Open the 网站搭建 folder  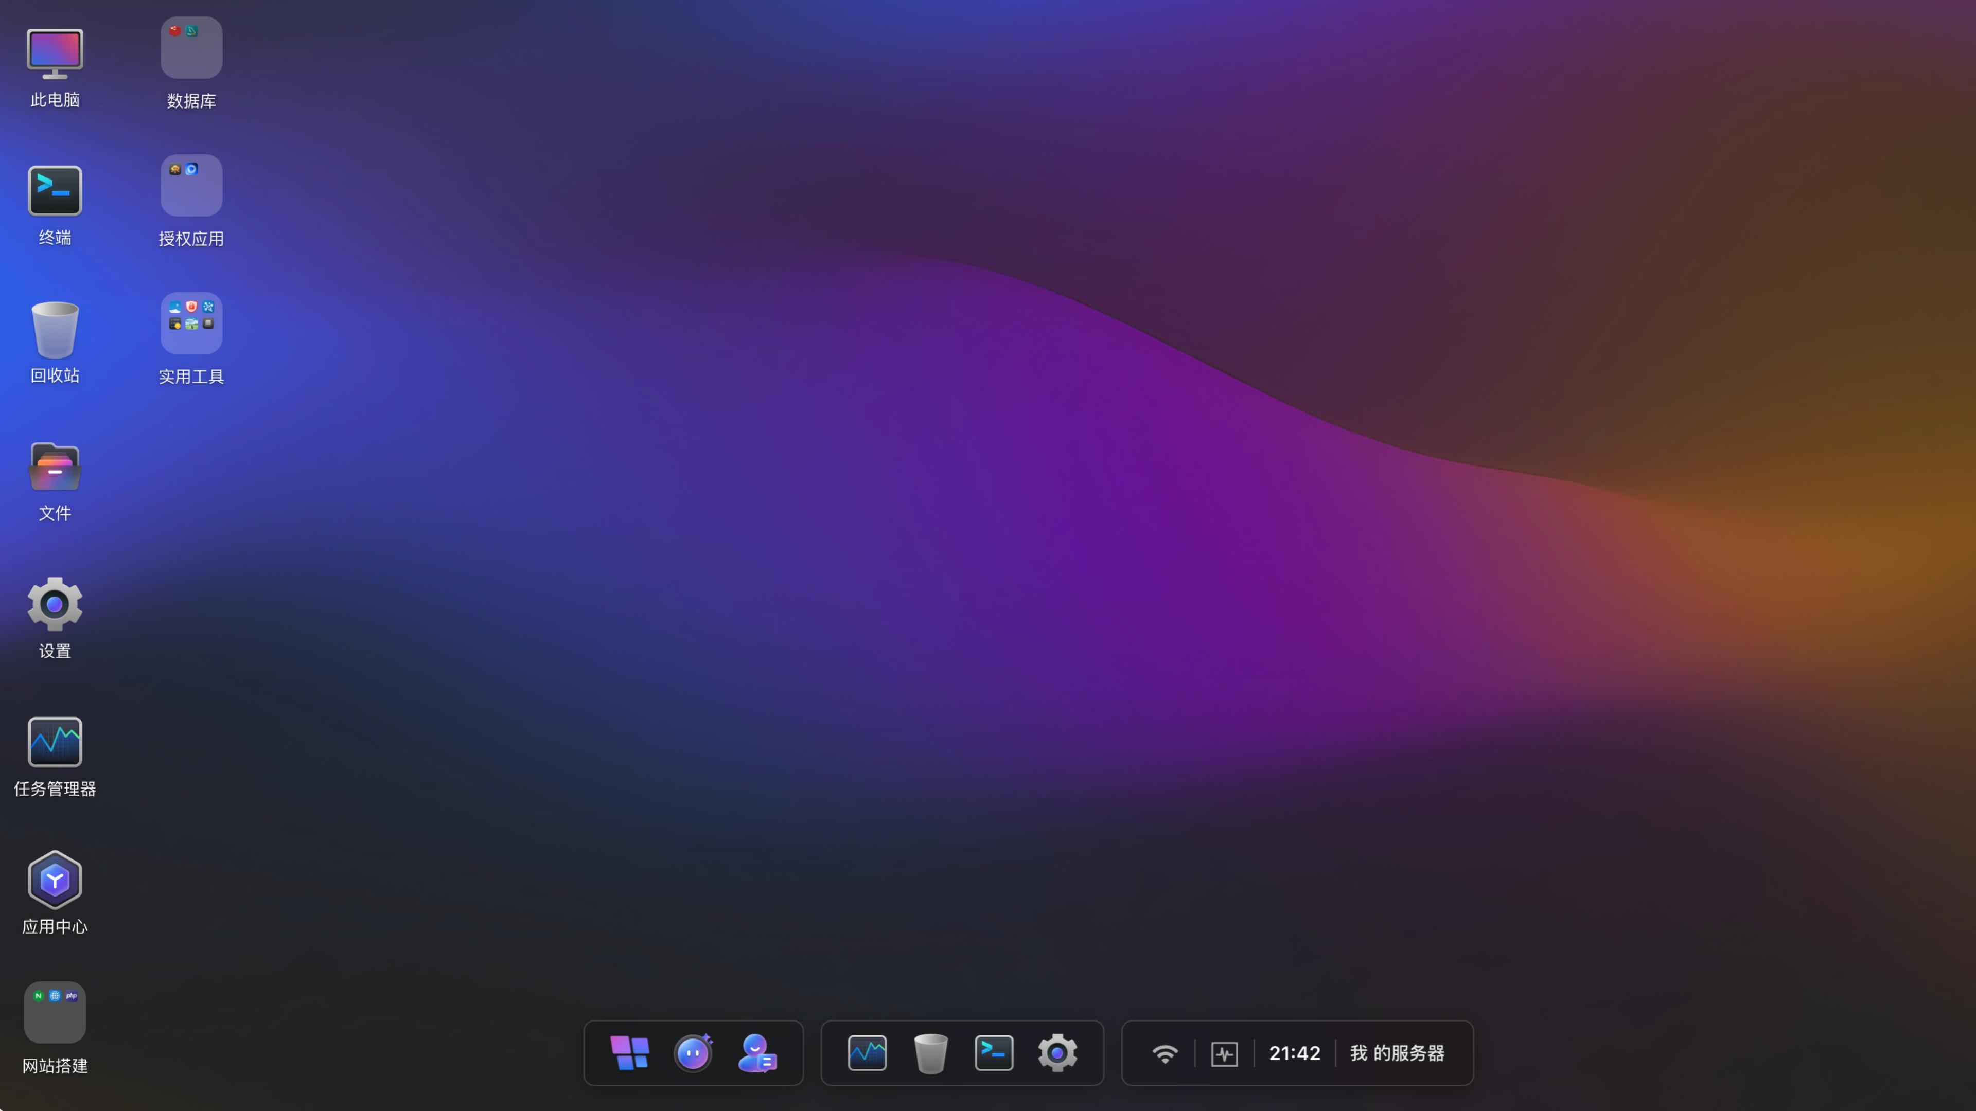point(55,1012)
